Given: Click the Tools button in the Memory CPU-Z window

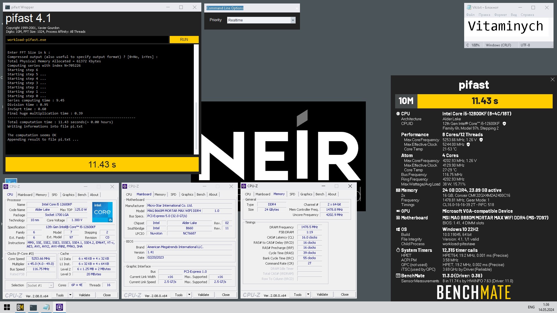Looking at the screenshot, I should point(298,294).
